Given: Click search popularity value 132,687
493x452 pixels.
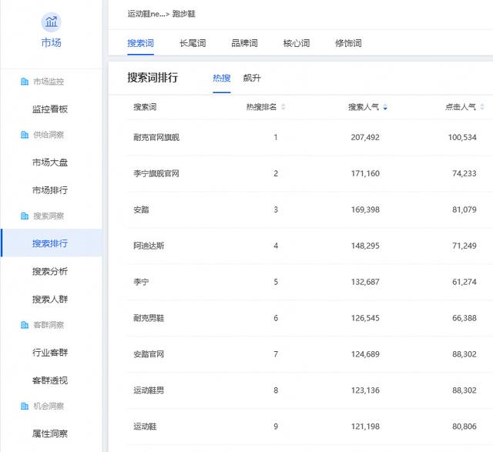Looking at the screenshot, I should click(365, 282).
